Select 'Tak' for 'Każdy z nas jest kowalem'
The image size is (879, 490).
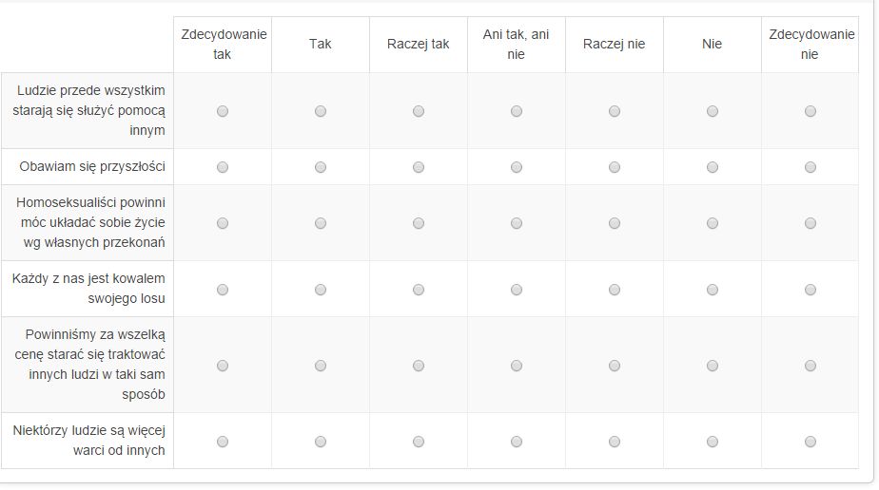(321, 290)
